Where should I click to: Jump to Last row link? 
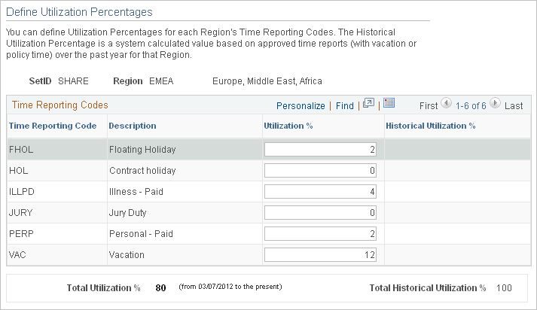coord(514,106)
